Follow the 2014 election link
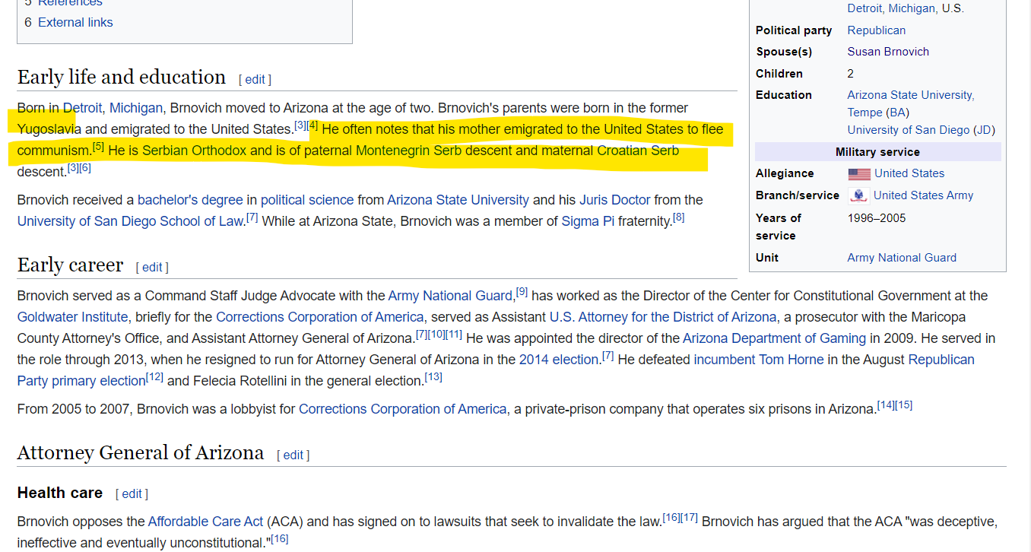Image resolution: width=1031 pixels, height=552 pixels. coord(559,360)
